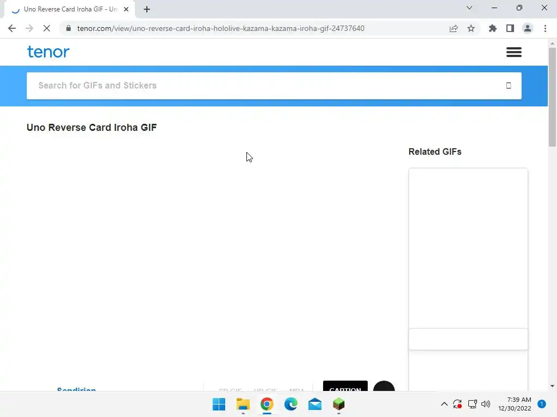
Task: Click the sync status tray icon
Action: [457, 404]
